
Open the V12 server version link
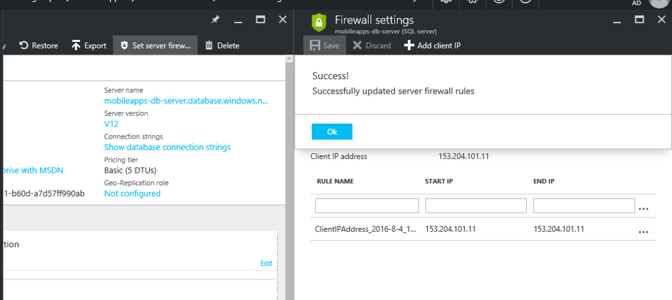[111, 124]
